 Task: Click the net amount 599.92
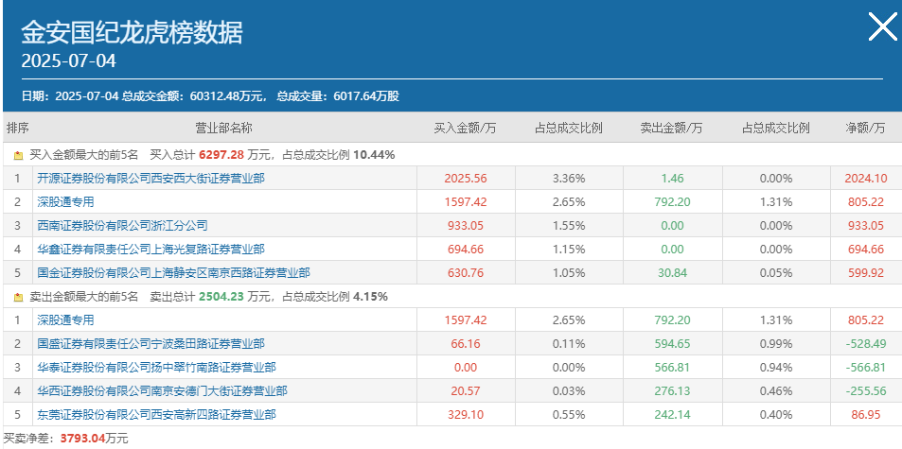point(866,273)
